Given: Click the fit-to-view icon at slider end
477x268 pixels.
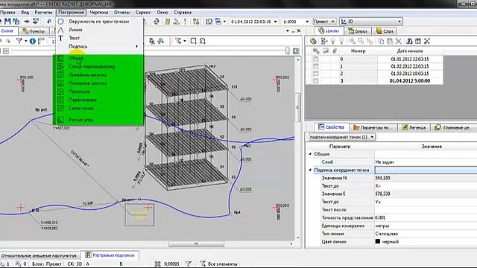Looking at the screenshot, I should click(x=296, y=51).
